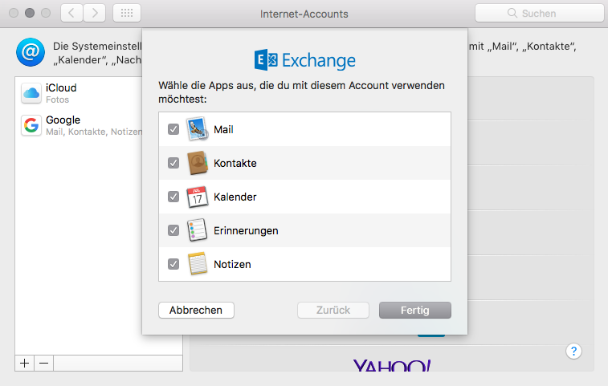Click the Abbrechen button
Image resolution: width=608 pixels, height=386 pixels.
[x=196, y=310]
